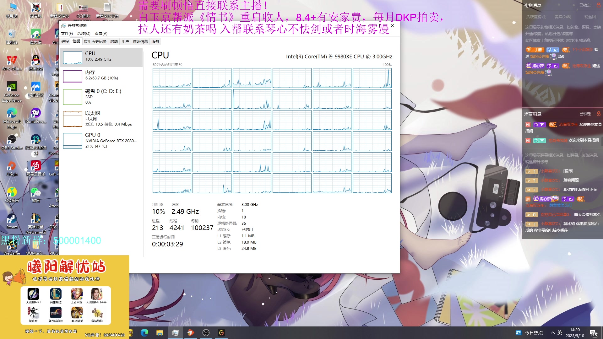Image resolution: width=603 pixels, height=339 pixels.
Task: Open 选项(O) menu
Action: [x=84, y=34]
